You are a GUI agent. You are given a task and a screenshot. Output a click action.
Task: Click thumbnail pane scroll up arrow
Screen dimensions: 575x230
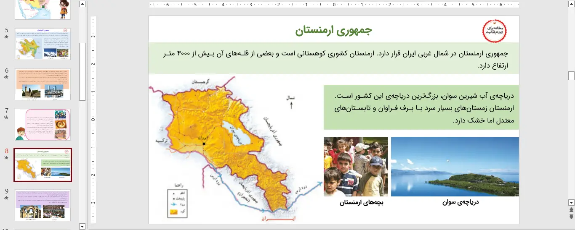(82, 4)
